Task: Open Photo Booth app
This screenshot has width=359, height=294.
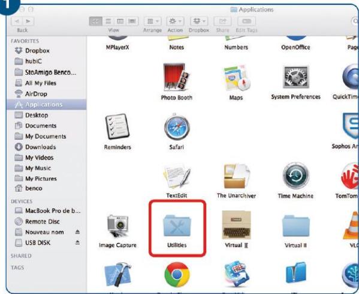Action: click(177, 77)
